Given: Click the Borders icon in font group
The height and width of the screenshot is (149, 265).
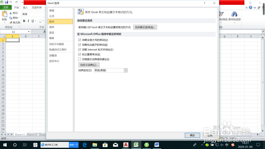Looking at the screenshot, I should pos(40,21).
